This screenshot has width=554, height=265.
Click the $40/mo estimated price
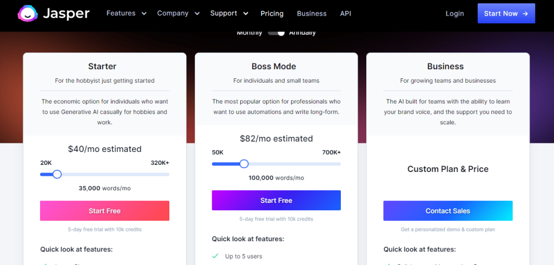[104, 149]
